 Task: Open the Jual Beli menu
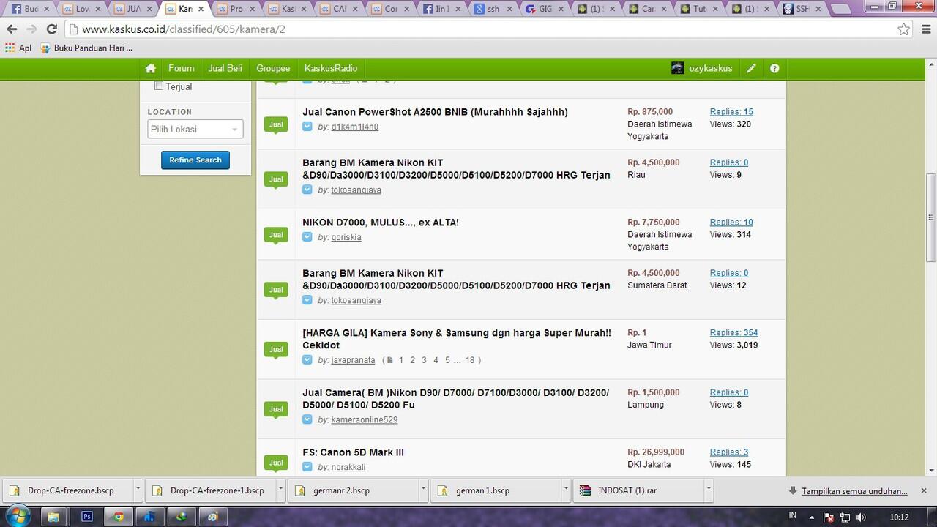click(225, 68)
